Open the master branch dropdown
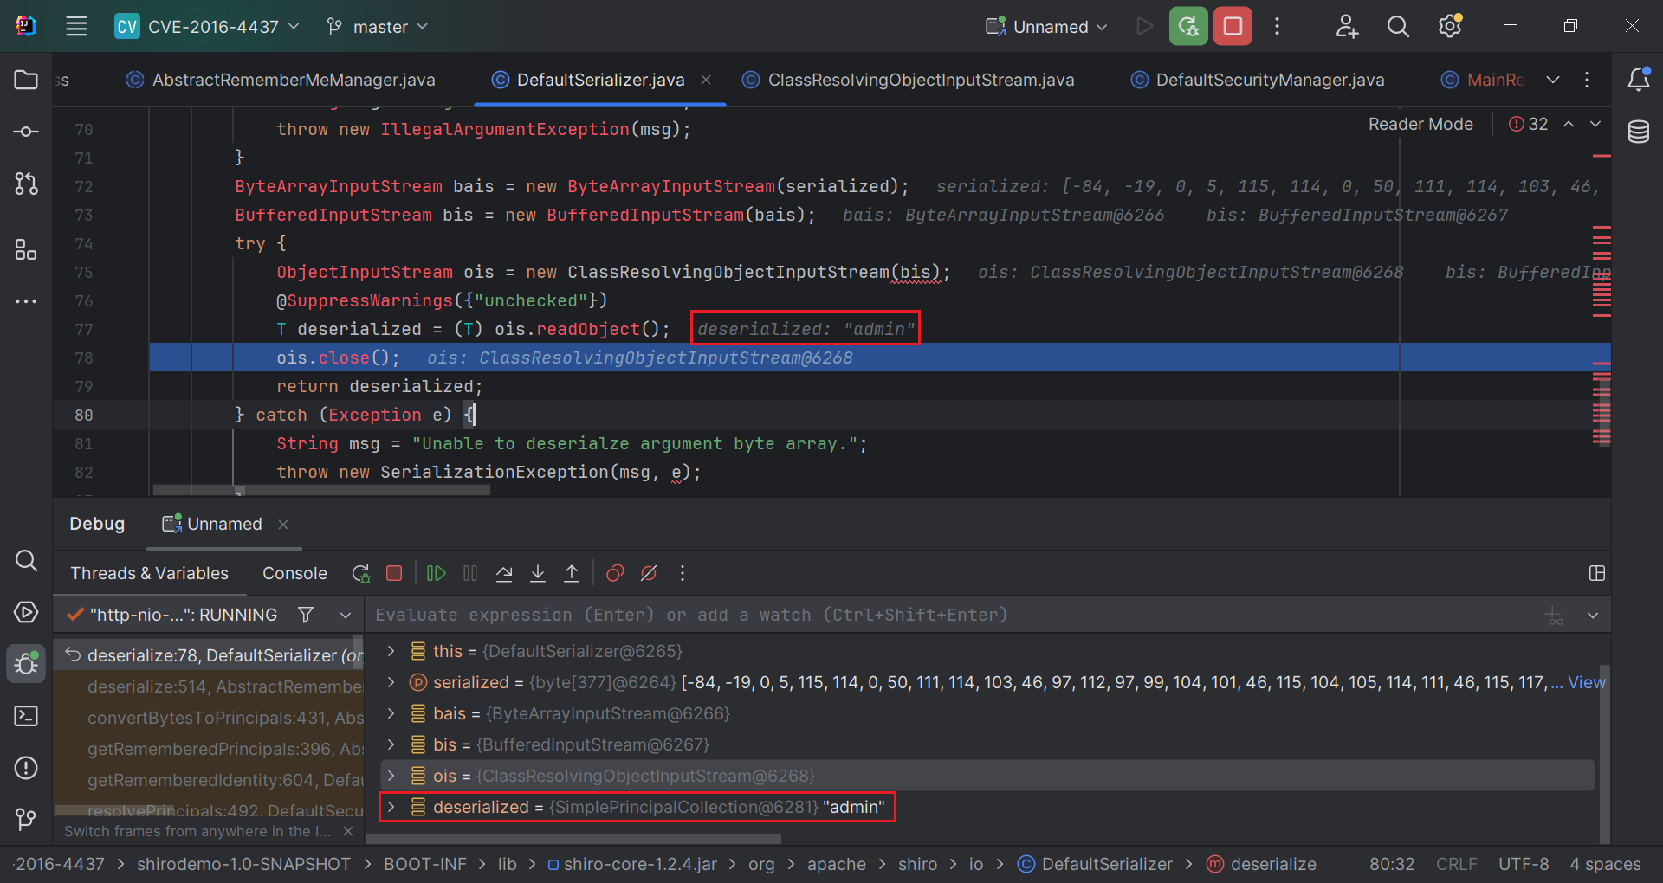The image size is (1663, 883). click(x=378, y=27)
